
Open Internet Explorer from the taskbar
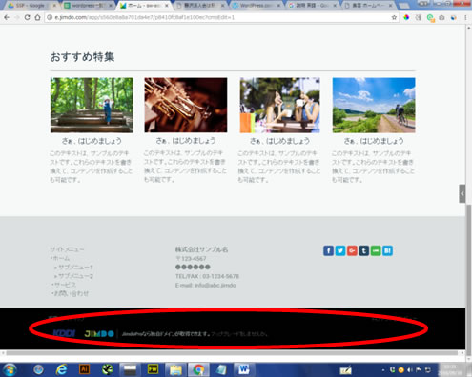click(61, 369)
